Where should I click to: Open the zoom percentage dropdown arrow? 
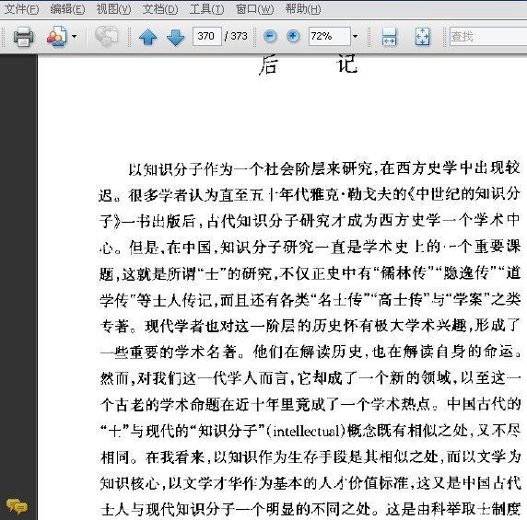click(355, 36)
